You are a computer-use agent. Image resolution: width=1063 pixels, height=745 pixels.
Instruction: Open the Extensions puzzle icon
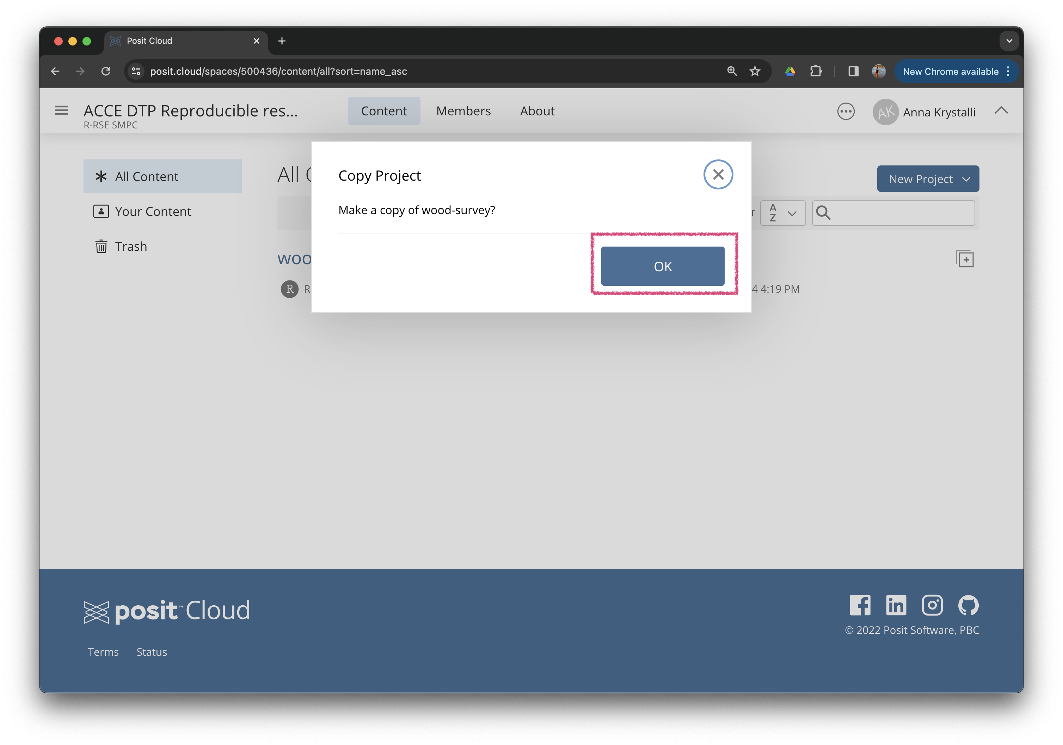816,71
